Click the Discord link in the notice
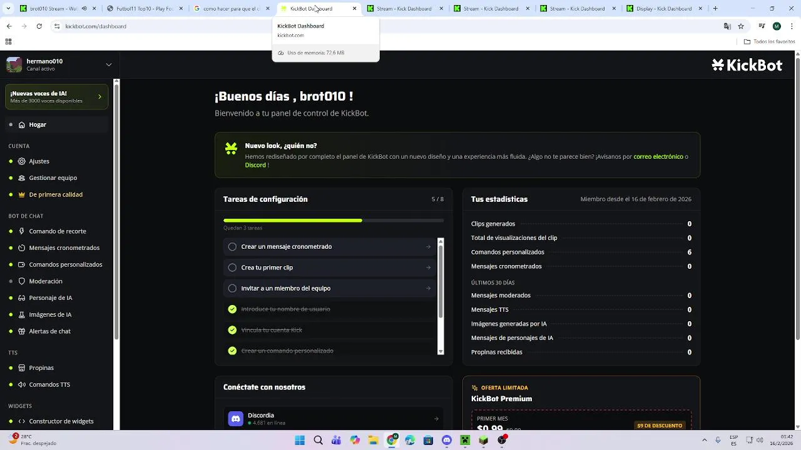This screenshot has width=801, height=450. (255, 165)
